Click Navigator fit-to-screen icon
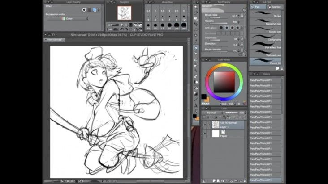The width and height of the screenshot is (328, 184). click(x=131, y=25)
